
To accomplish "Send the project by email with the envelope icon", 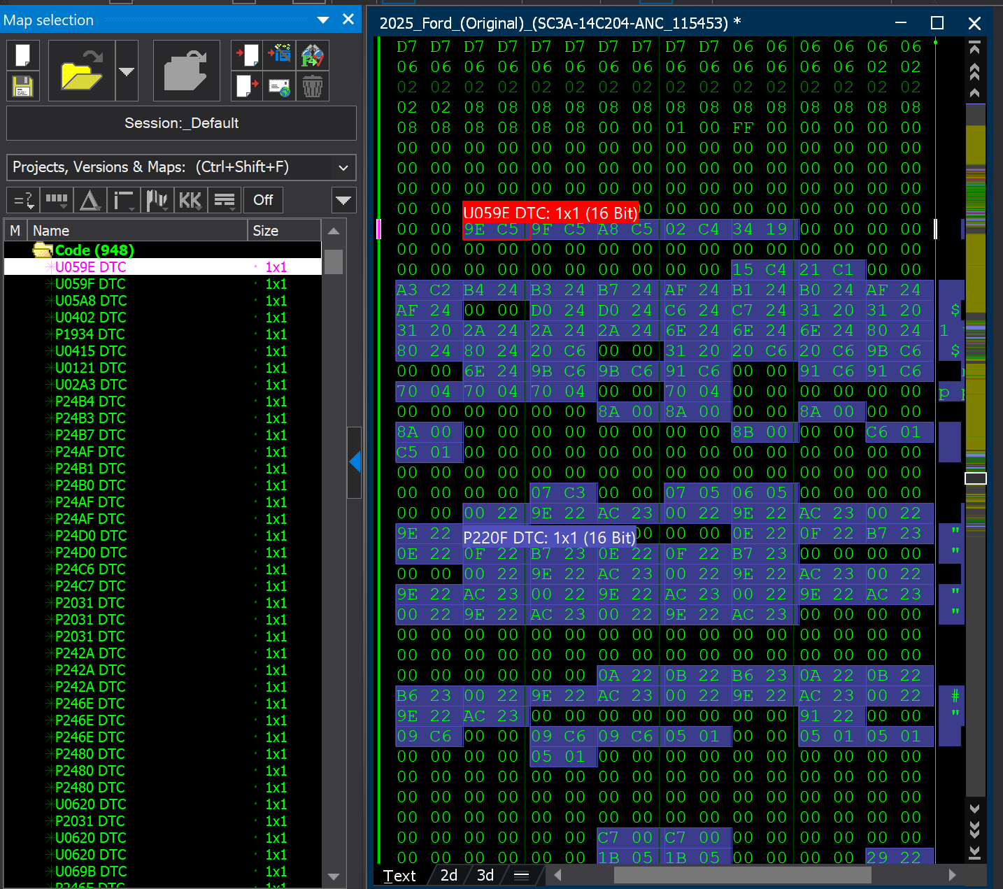I will (x=279, y=87).
